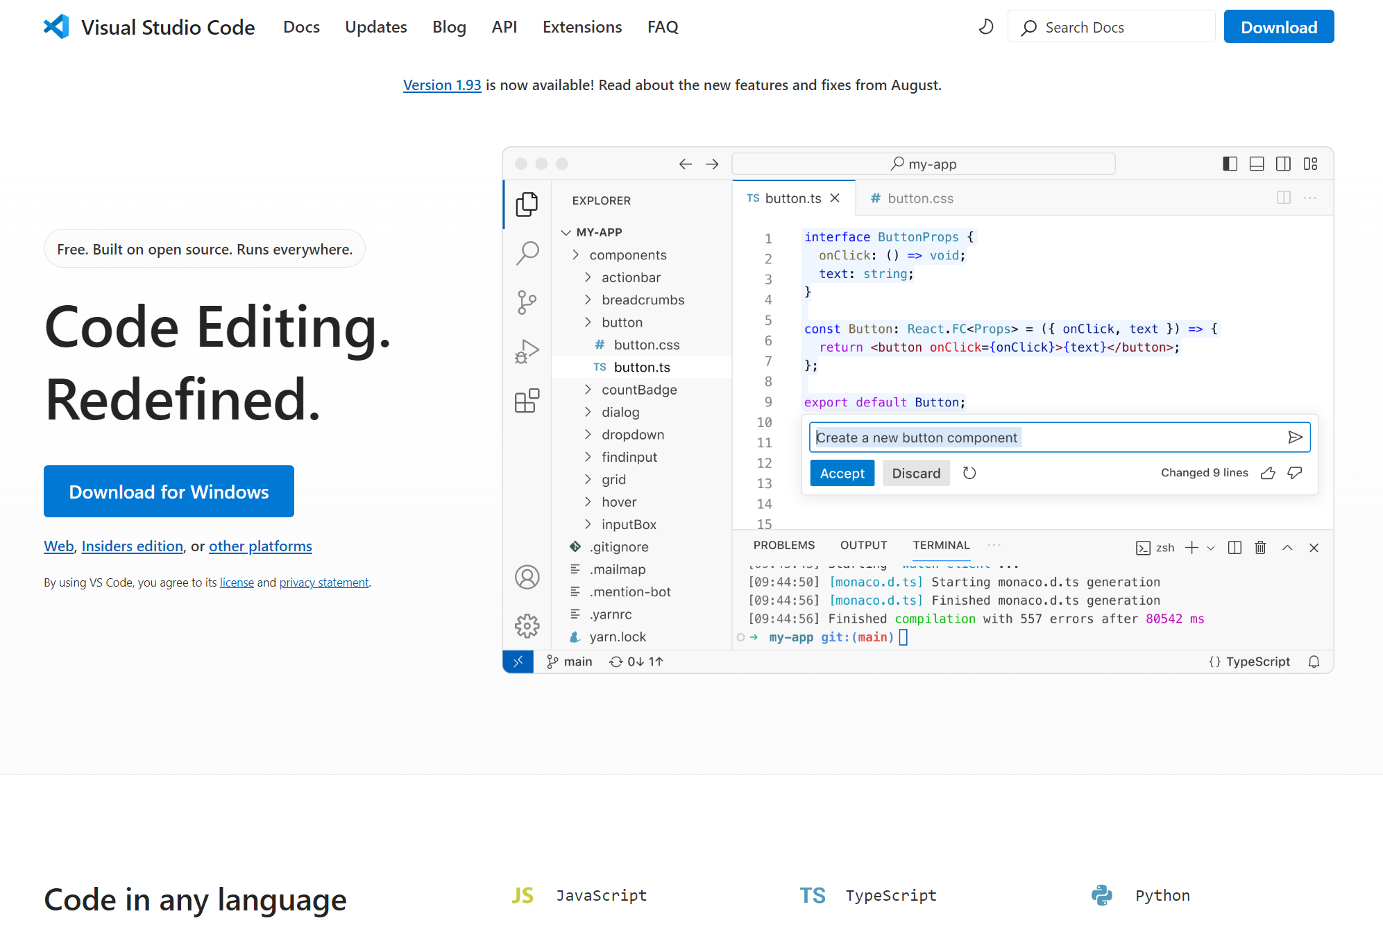
Task: Click Download for Windows button
Action: pos(169,492)
